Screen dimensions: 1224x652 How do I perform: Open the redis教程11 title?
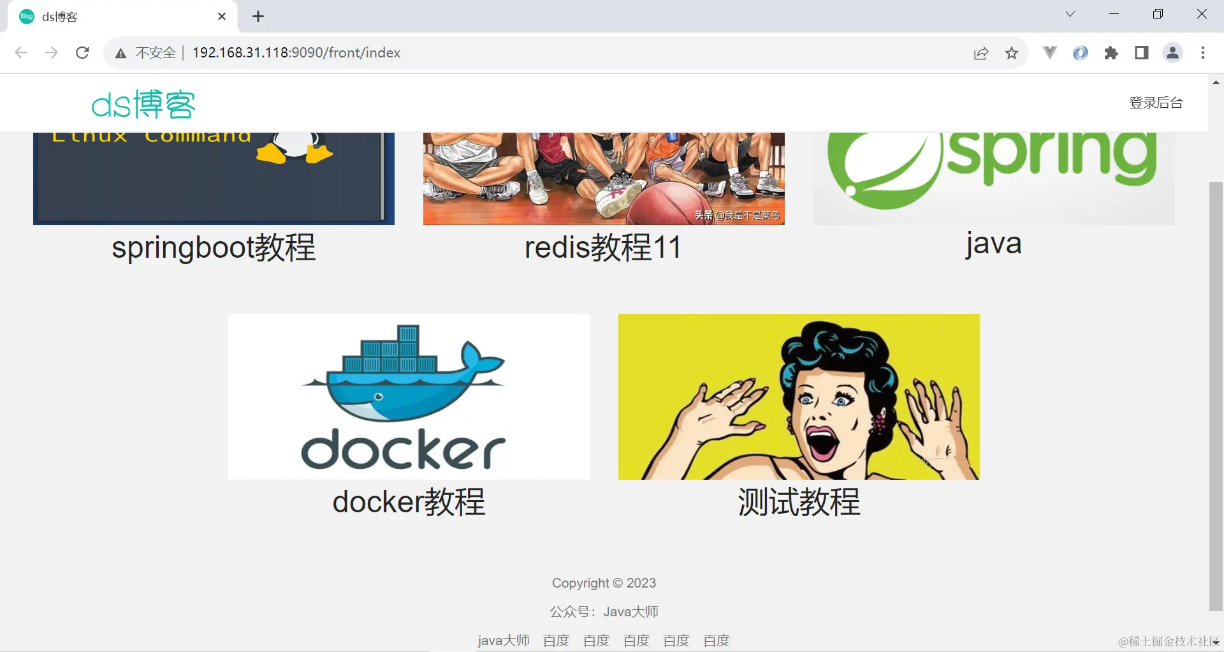[x=603, y=248]
